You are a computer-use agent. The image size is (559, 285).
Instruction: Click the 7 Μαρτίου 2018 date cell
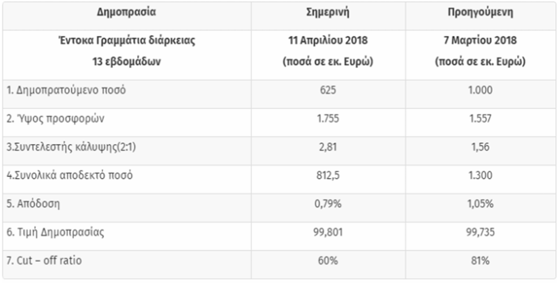[x=480, y=41]
